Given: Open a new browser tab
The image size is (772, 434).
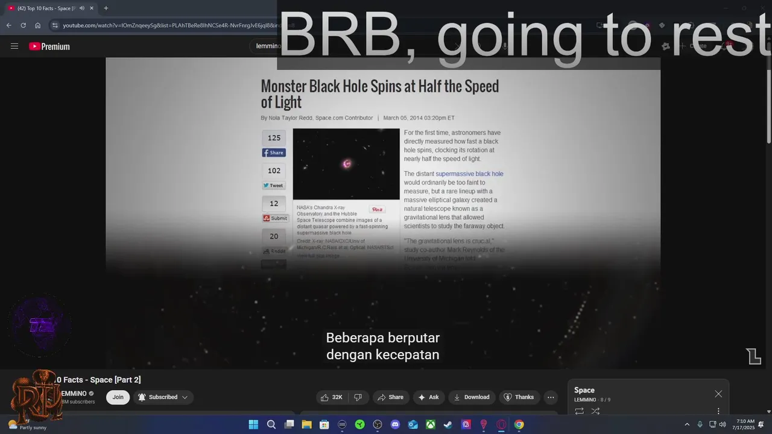Looking at the screenshot, I should 106,8.
